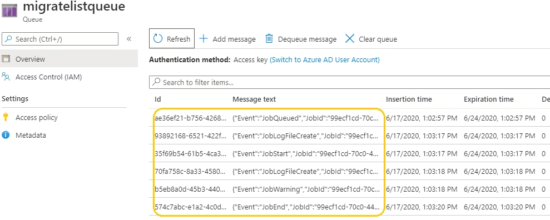The width and height of the screenshot is (550, 220).
Task: Collapse the sidebar with the double chevron
Action: (x=128, y=39)
